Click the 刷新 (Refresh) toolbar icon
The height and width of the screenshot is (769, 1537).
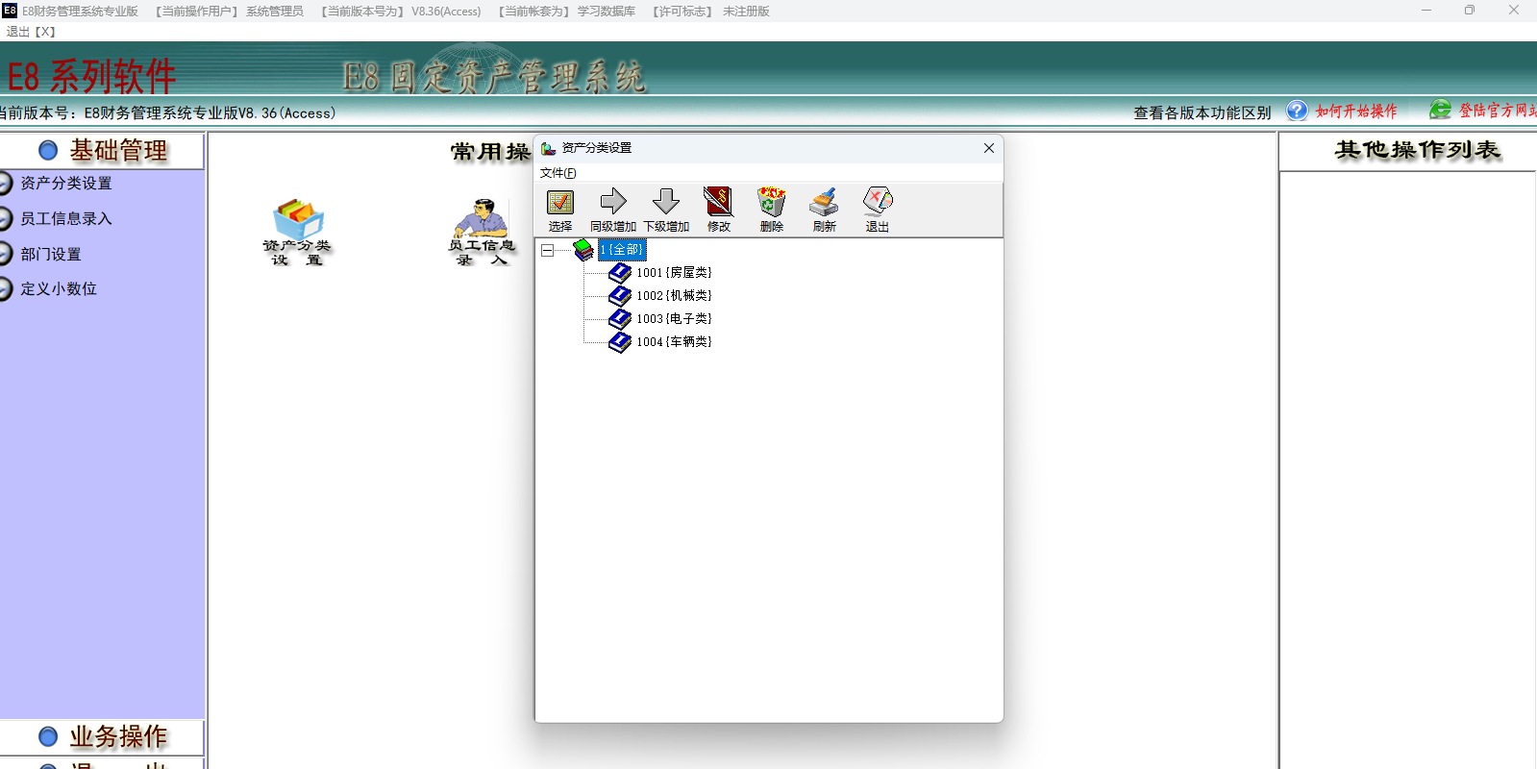click(824, 202)
